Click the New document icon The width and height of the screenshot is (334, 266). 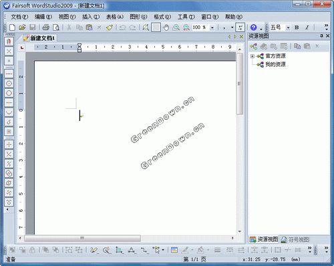click(13, 27)
